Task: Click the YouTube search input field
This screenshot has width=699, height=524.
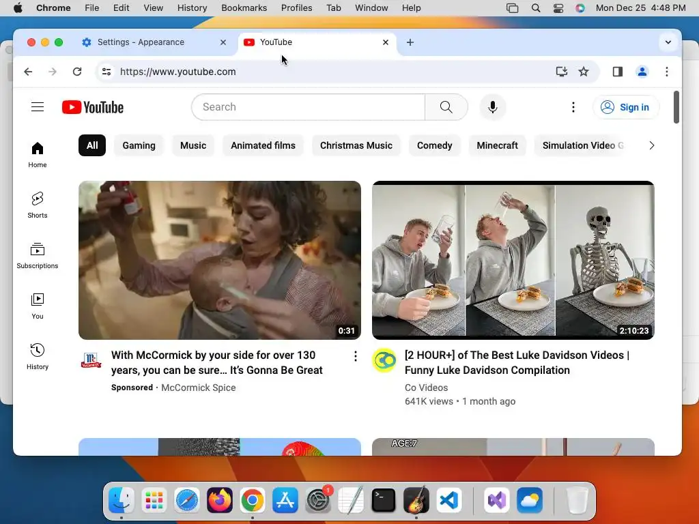Action: (309, 107)
